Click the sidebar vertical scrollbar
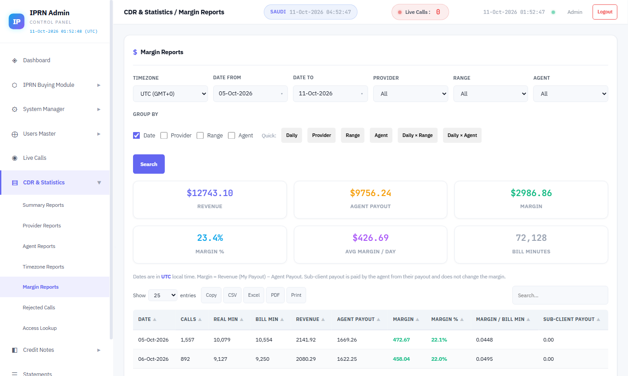Screen dimensions: 628x376 111,170
